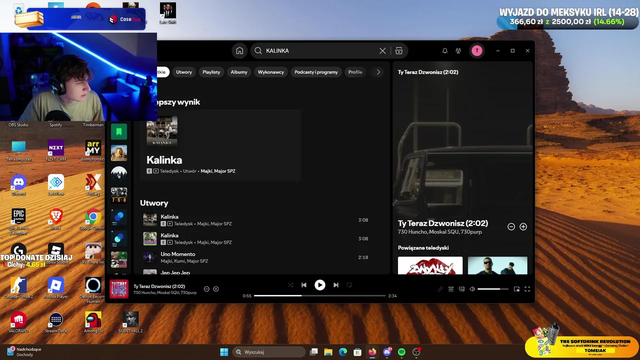Open Discord desktop shortcut
640x360 pixels.
(x=18, y=185)
